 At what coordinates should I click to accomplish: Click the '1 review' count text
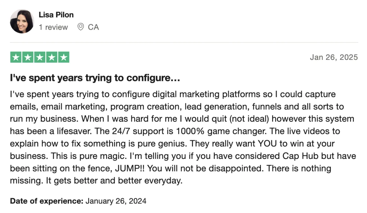(53, 27)
